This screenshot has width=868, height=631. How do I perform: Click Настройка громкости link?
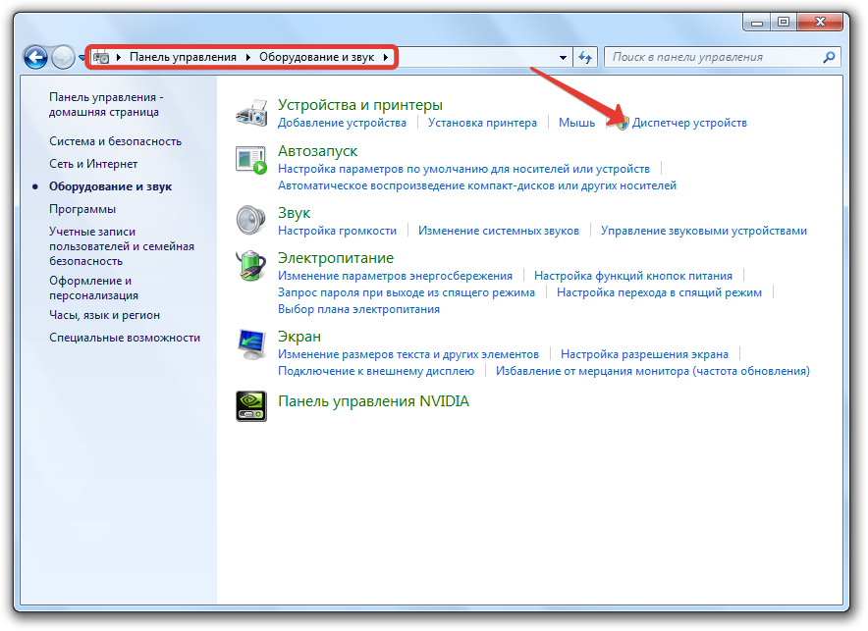(x=337, y=231)
